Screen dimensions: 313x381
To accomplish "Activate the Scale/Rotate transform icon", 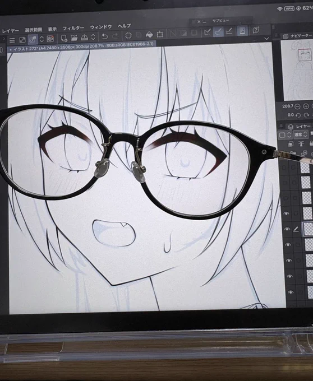I will click(160, 34).
